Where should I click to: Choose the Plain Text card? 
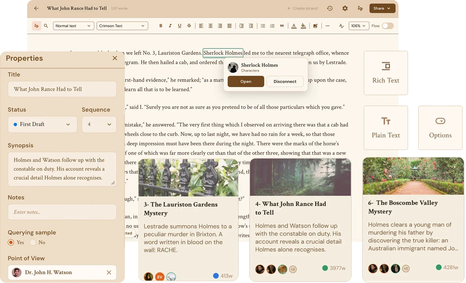(386, 128)
